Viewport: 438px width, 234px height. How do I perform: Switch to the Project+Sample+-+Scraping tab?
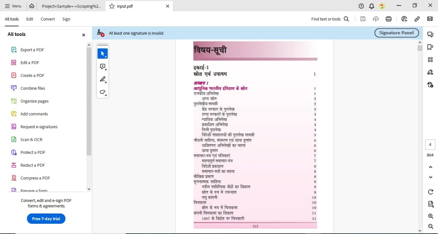[x=71, y=6]
